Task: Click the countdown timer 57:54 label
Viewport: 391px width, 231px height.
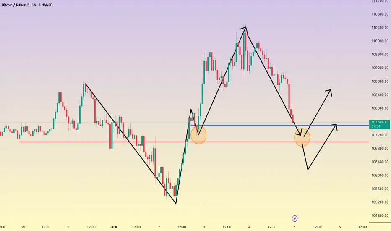Action: [376, 126]
